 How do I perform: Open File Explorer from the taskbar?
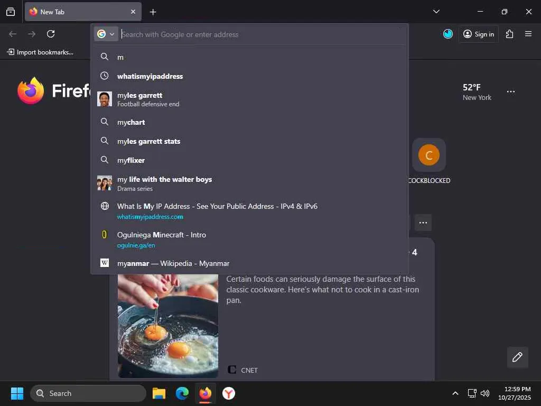click(158, 393)
